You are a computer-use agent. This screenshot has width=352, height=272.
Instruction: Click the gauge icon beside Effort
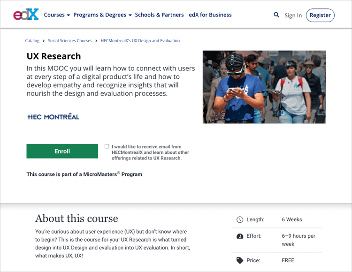240,236
